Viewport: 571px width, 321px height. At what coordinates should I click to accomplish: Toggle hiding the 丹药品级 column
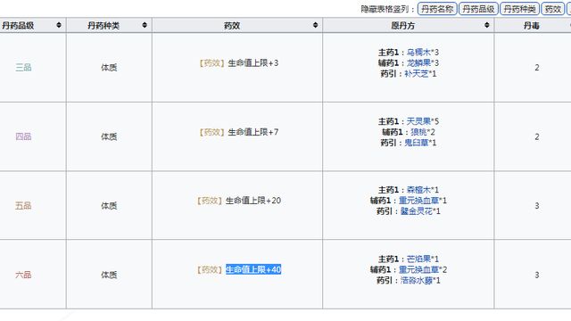(478, 9)
